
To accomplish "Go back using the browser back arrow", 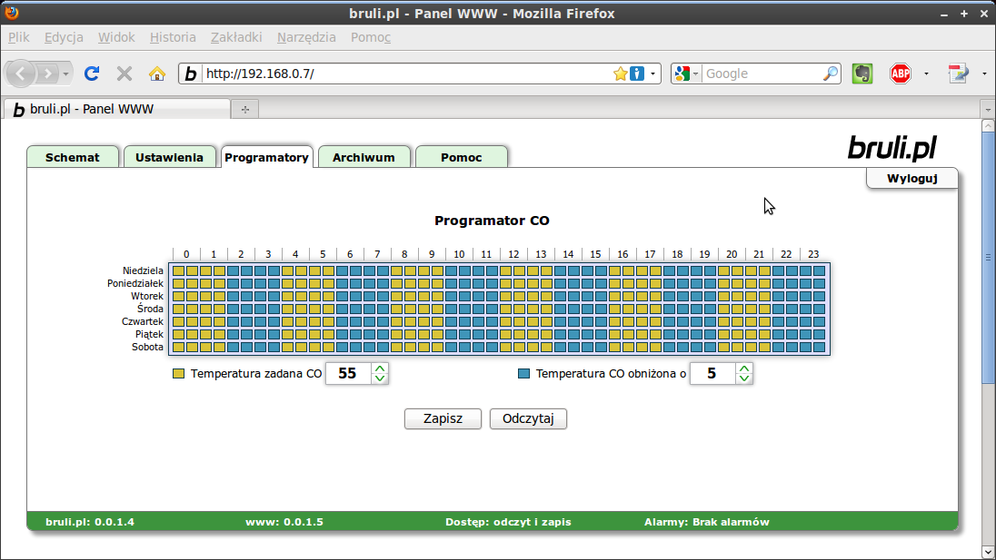I will coord(20,74).
